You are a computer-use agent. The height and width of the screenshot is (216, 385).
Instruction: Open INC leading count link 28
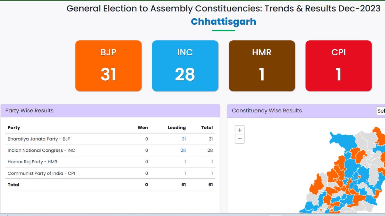pos(183,150)
